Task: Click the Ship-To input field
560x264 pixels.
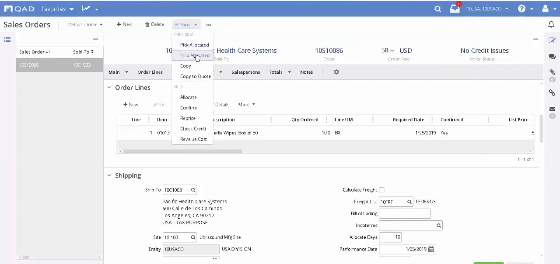Action: click(x=176, y=190)
